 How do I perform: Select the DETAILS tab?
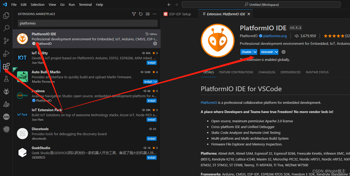tap(208, 72)
